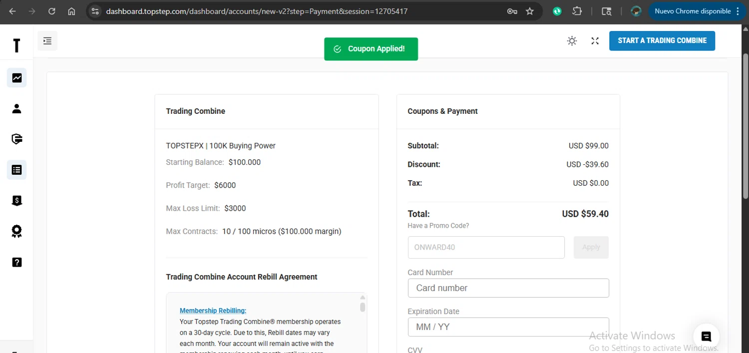Click the Apply promo code button
The image size is (749, 353).
[591, 247]
